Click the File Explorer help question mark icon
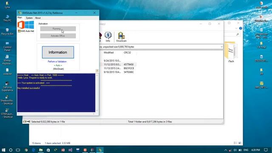This screenshot has height=153, width=272. click(x=241, y=28)
